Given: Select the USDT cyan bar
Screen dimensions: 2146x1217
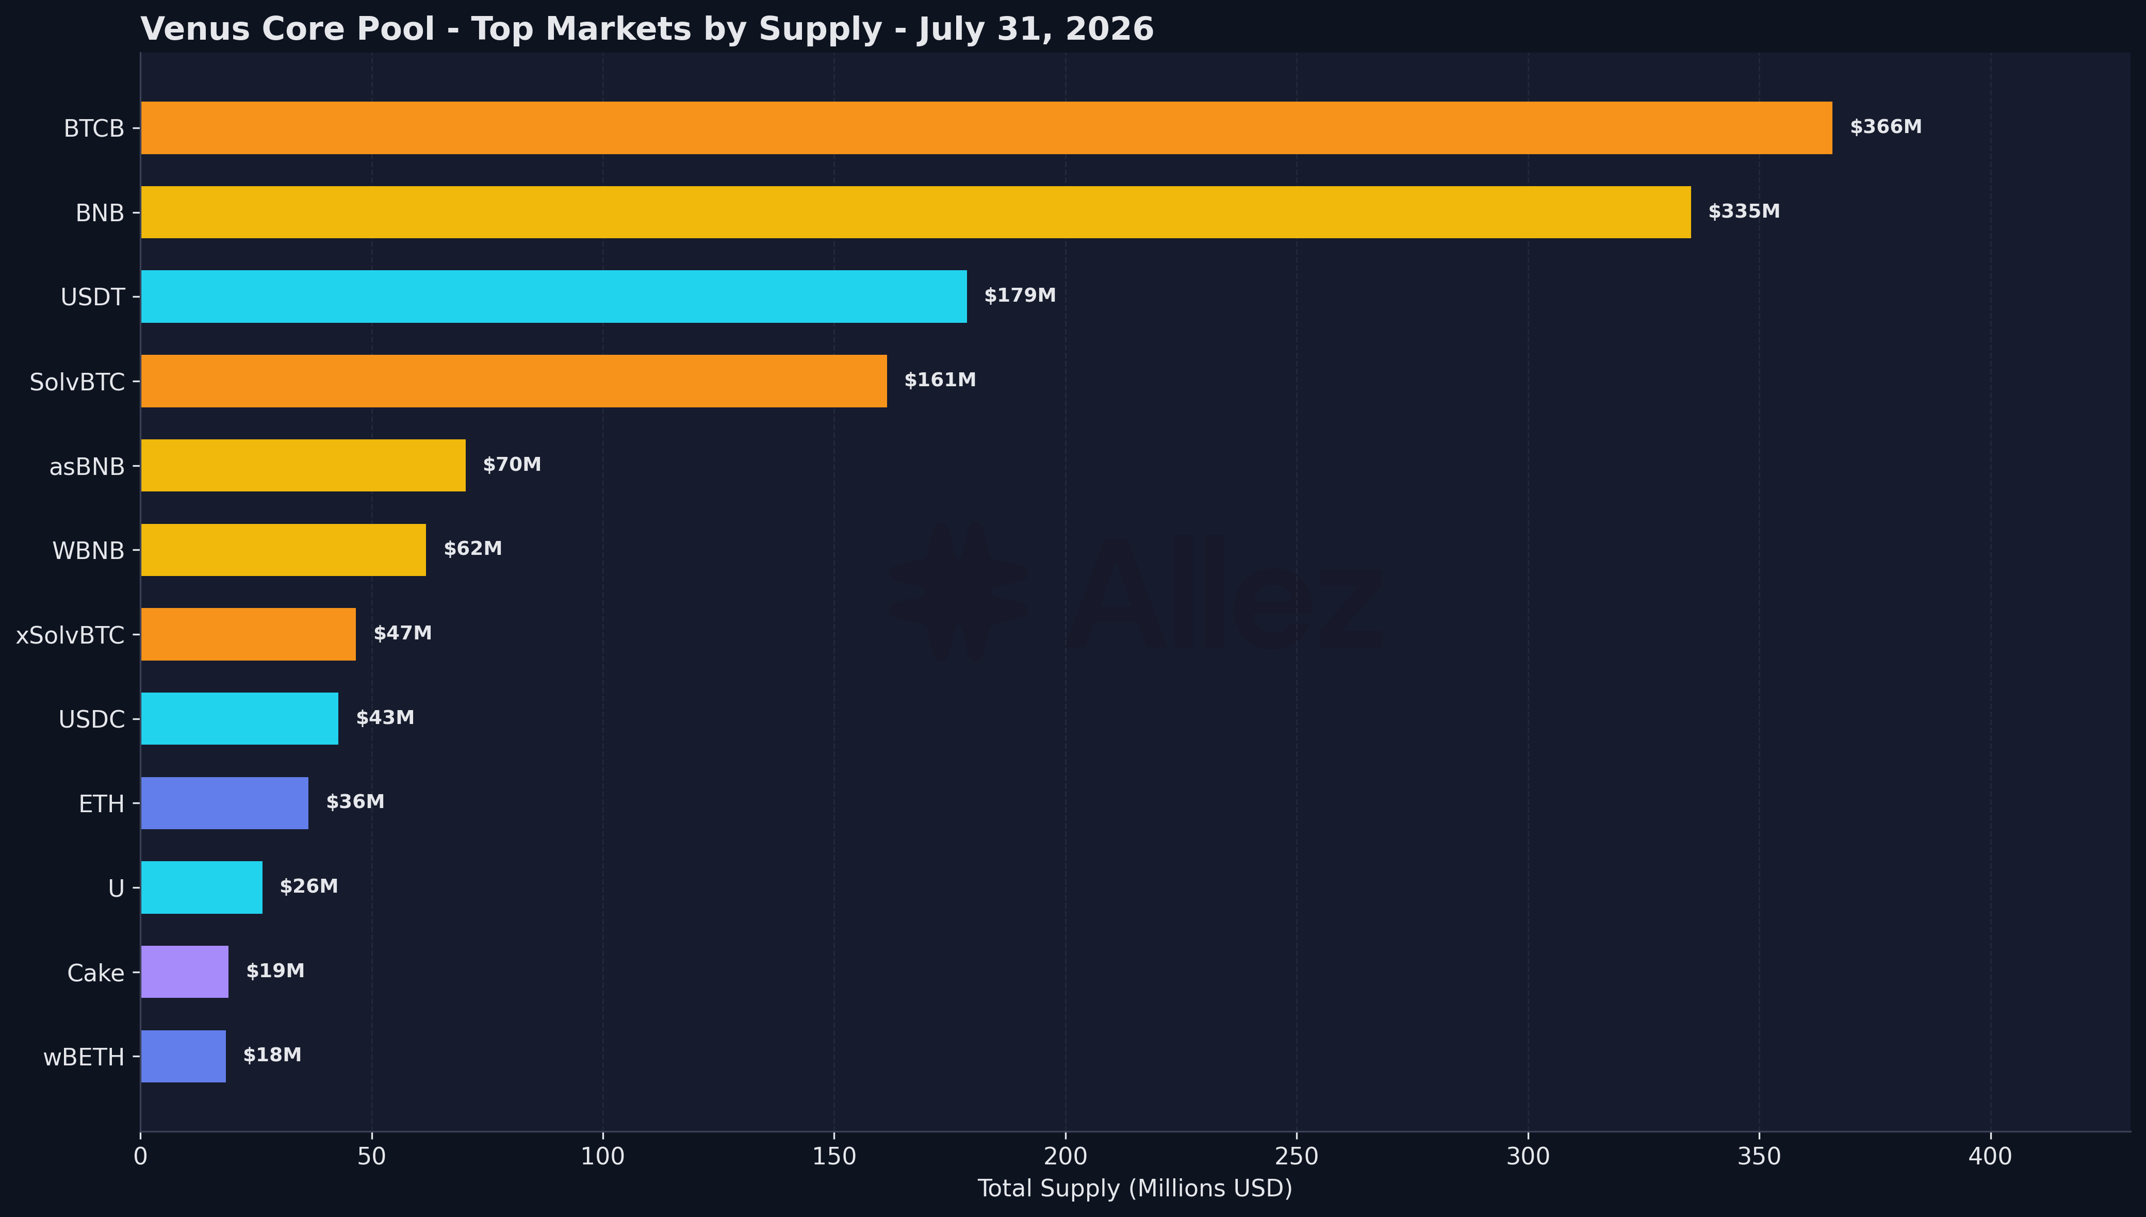Looking at the screenshot, I should [x=553, y=297].
